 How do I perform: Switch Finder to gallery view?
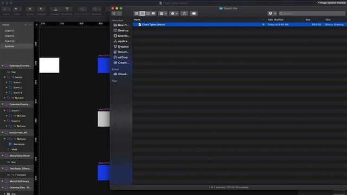click(x=153, y=14)
